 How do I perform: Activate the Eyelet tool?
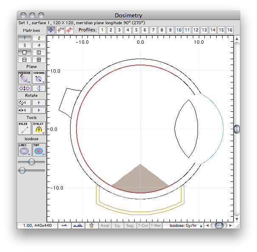tap(39, 128)
